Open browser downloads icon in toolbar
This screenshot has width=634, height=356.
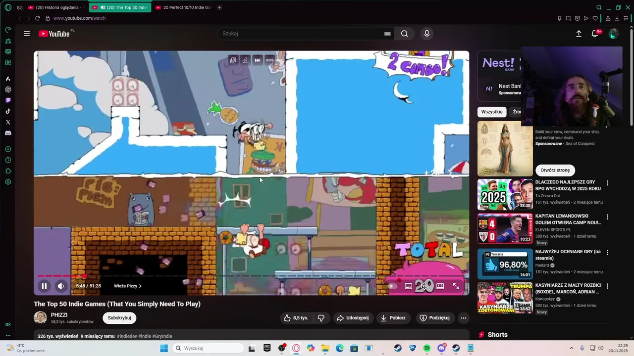[x=617, y=18]
